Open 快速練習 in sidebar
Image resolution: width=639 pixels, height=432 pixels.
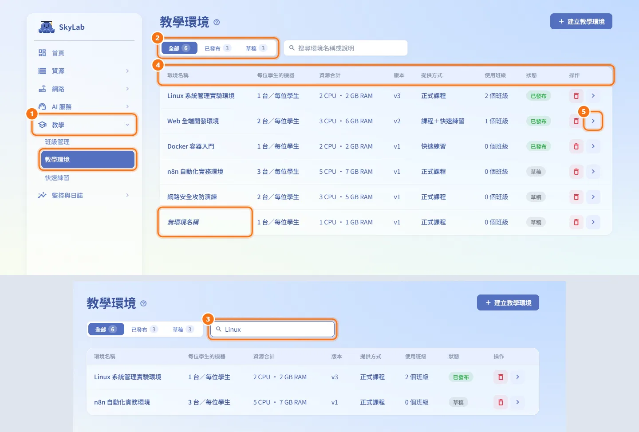click(x=57, y=178)
